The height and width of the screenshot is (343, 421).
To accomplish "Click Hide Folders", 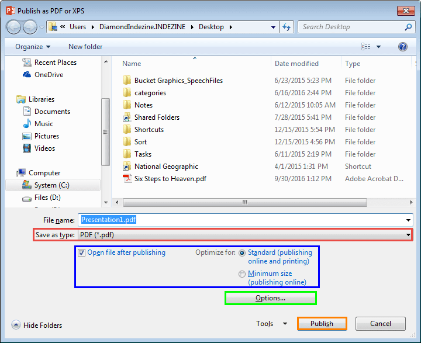I will pyautogui.click(x=37, y=325).
